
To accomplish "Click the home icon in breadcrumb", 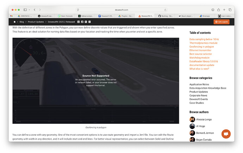I will click(14, 22).
